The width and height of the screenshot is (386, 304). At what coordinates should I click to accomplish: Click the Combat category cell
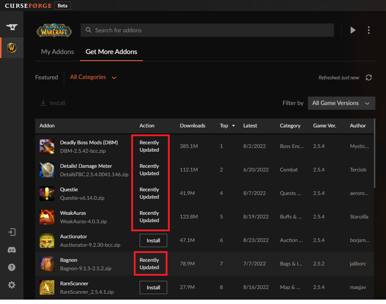pyautogui.click(x=288, y=170)
